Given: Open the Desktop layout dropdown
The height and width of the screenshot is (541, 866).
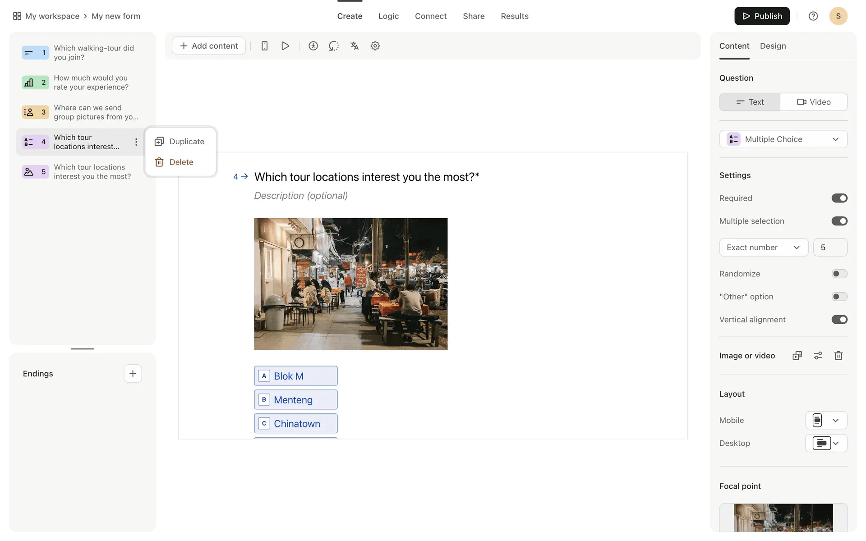Looking at the screenshot, I should [x=826, y=443].
